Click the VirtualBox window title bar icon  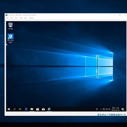point(6,15)
